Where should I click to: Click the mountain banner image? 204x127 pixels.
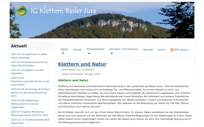(x=102, y=20)
